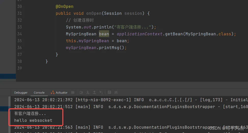Click the Show Execution Point icon
The width and height of the screenshot is (248, 133).
(73, 93)
